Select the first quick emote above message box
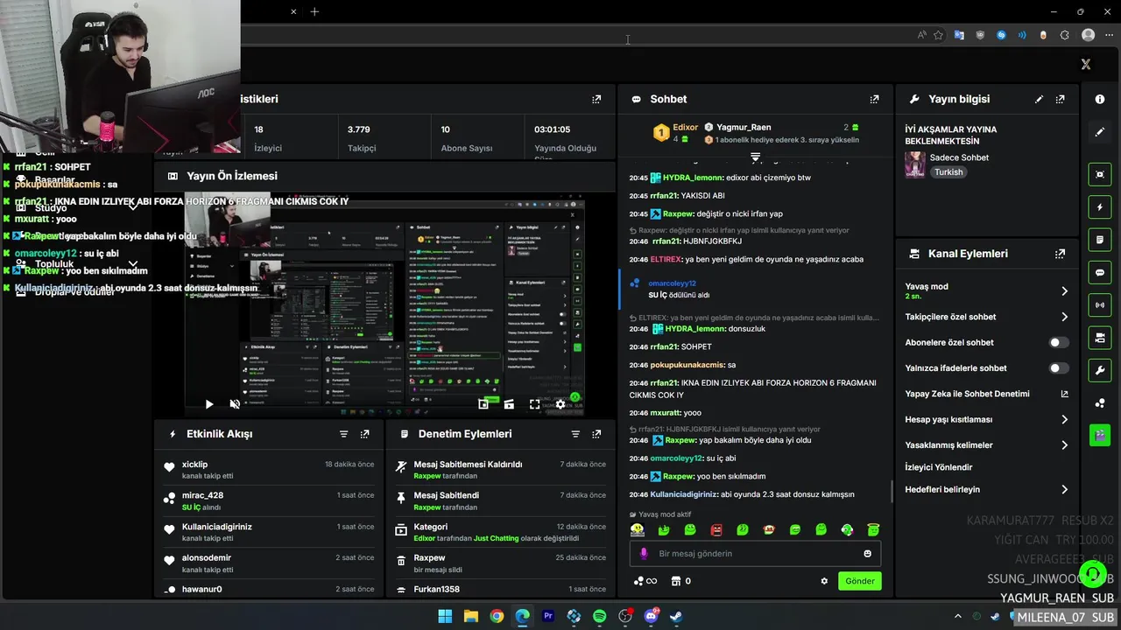The width and height of the screenshot is (1121, 630). tap(638, 530)
